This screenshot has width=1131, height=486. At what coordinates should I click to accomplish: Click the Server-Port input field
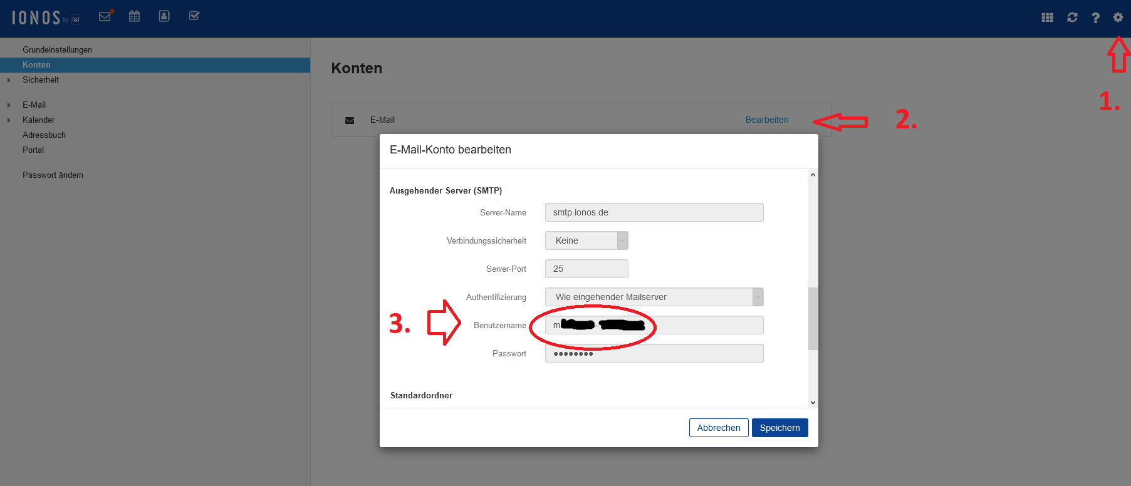point(586,269)
